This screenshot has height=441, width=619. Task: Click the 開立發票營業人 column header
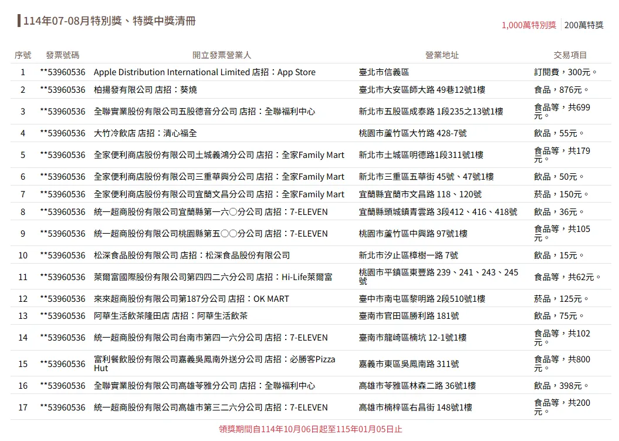click(222, 55)
